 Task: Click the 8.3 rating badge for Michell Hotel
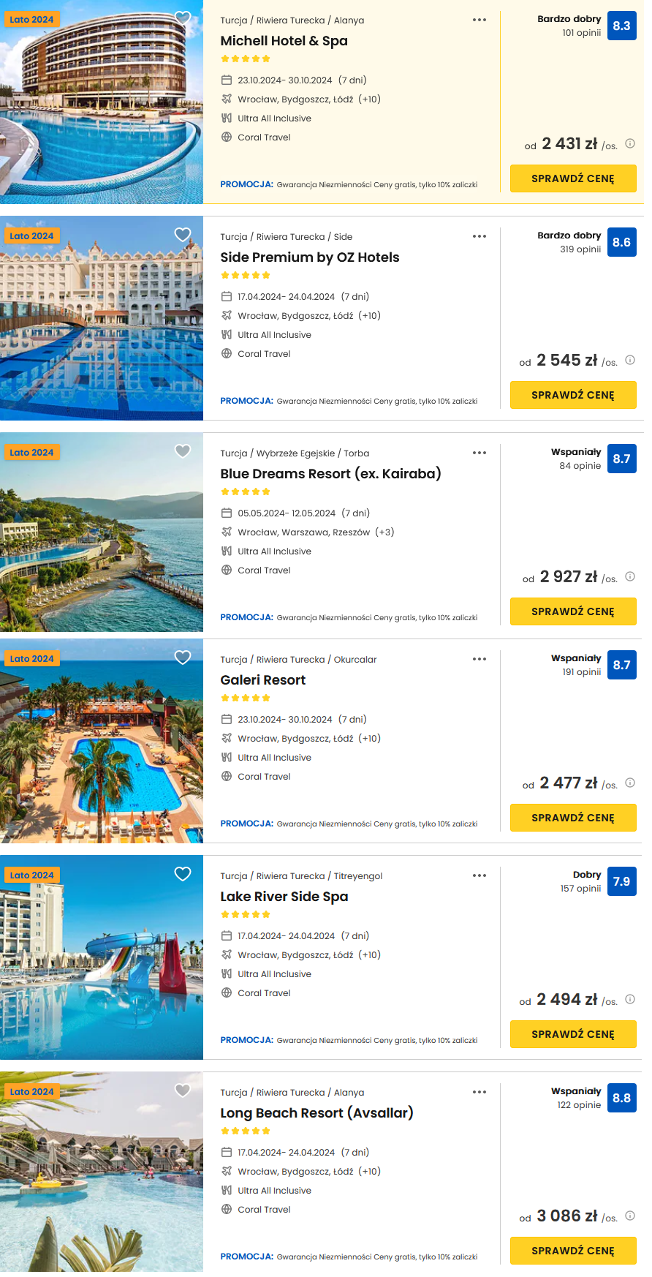(621, 26)
